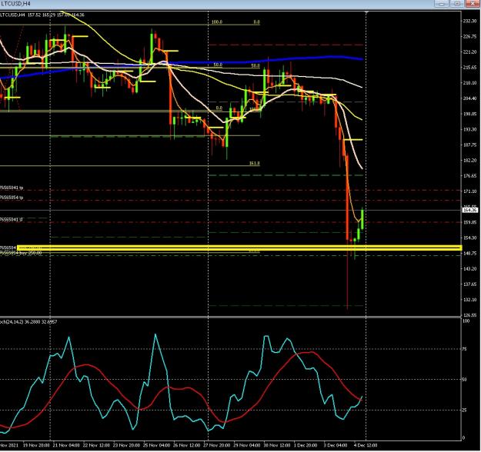Image resolution: width=481 pixels, height=452 pixels.
Task: Click the 210.10 price scale label
Action: (x=469, y=83)
